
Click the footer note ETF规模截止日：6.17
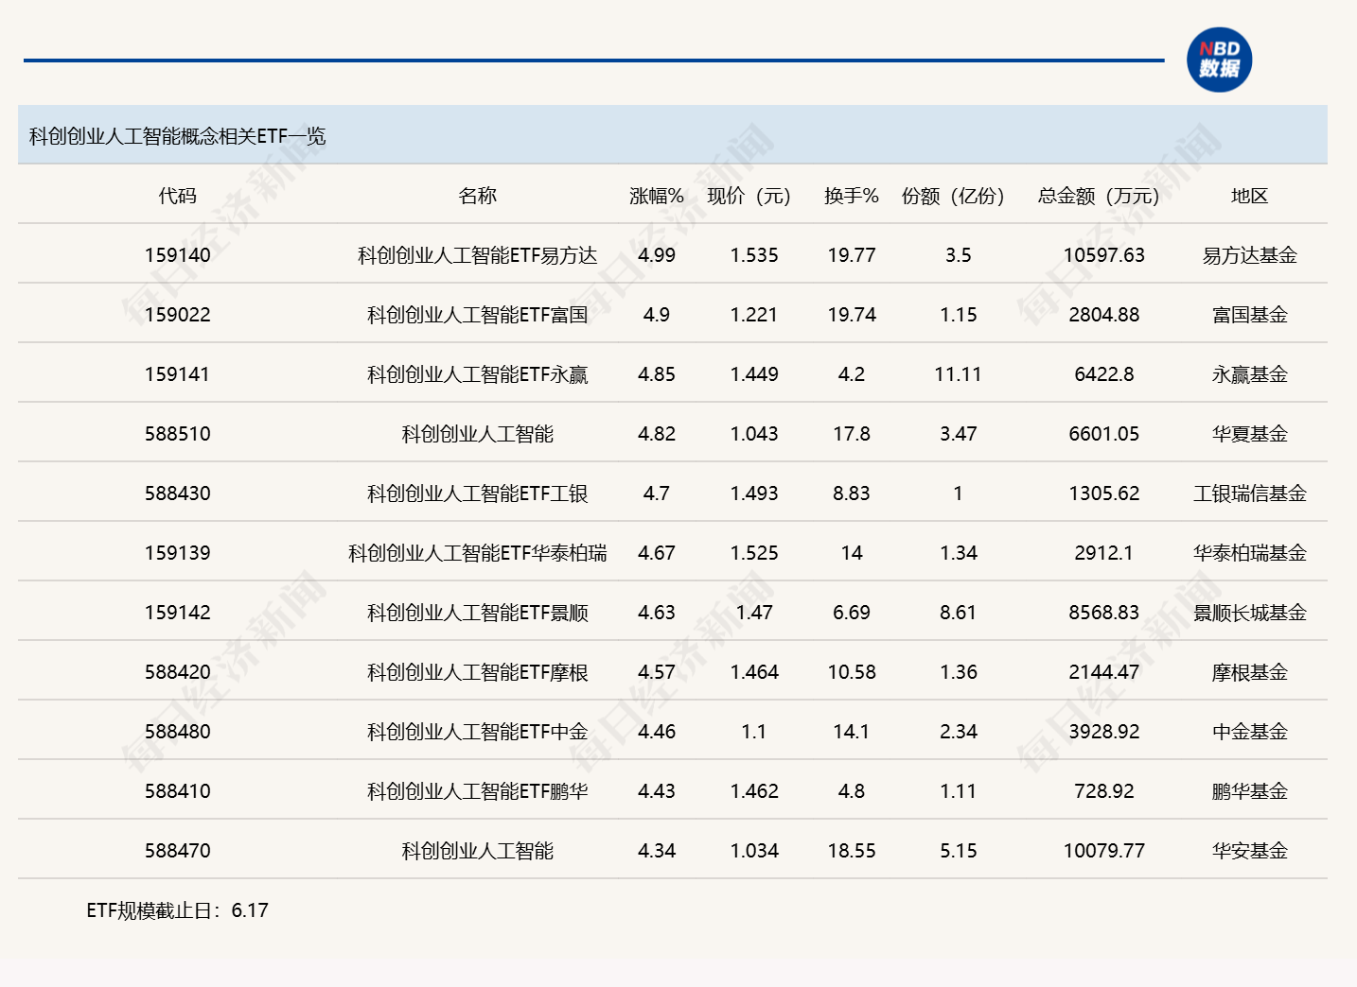click(178, 910)
